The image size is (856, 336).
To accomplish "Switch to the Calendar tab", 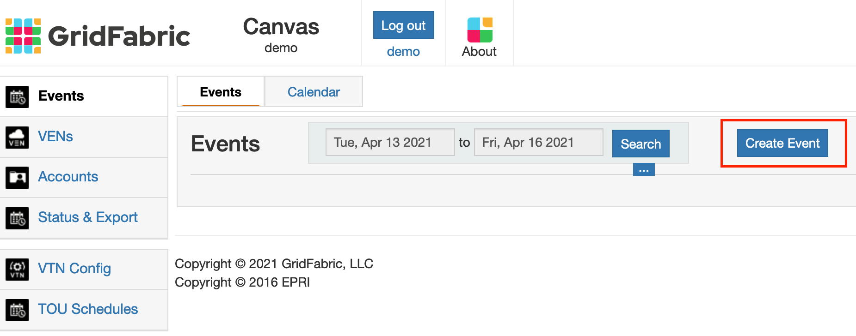I will click(x=314, y=92).
